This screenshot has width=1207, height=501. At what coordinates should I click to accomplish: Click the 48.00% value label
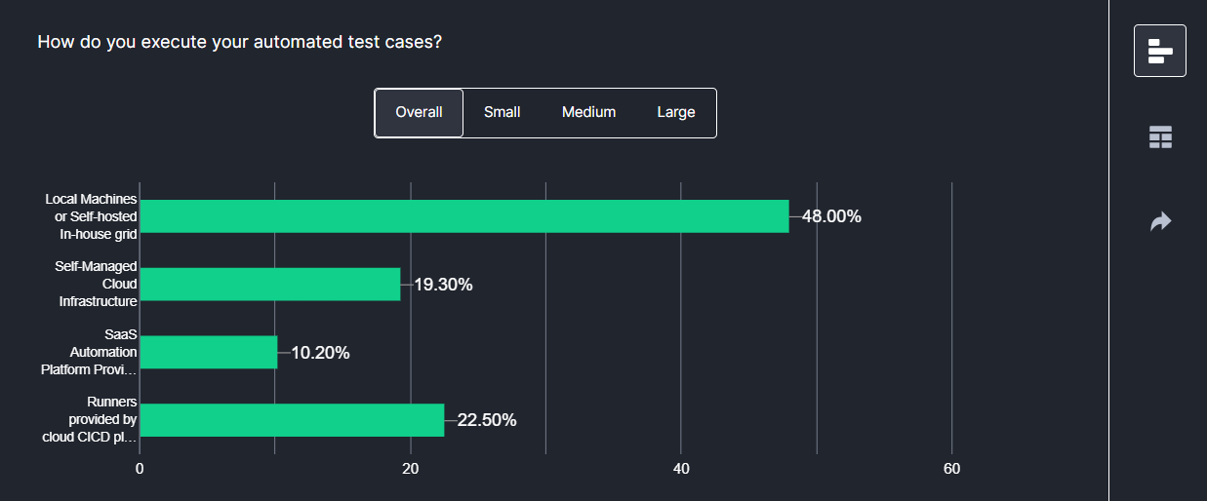click(831, 216)
